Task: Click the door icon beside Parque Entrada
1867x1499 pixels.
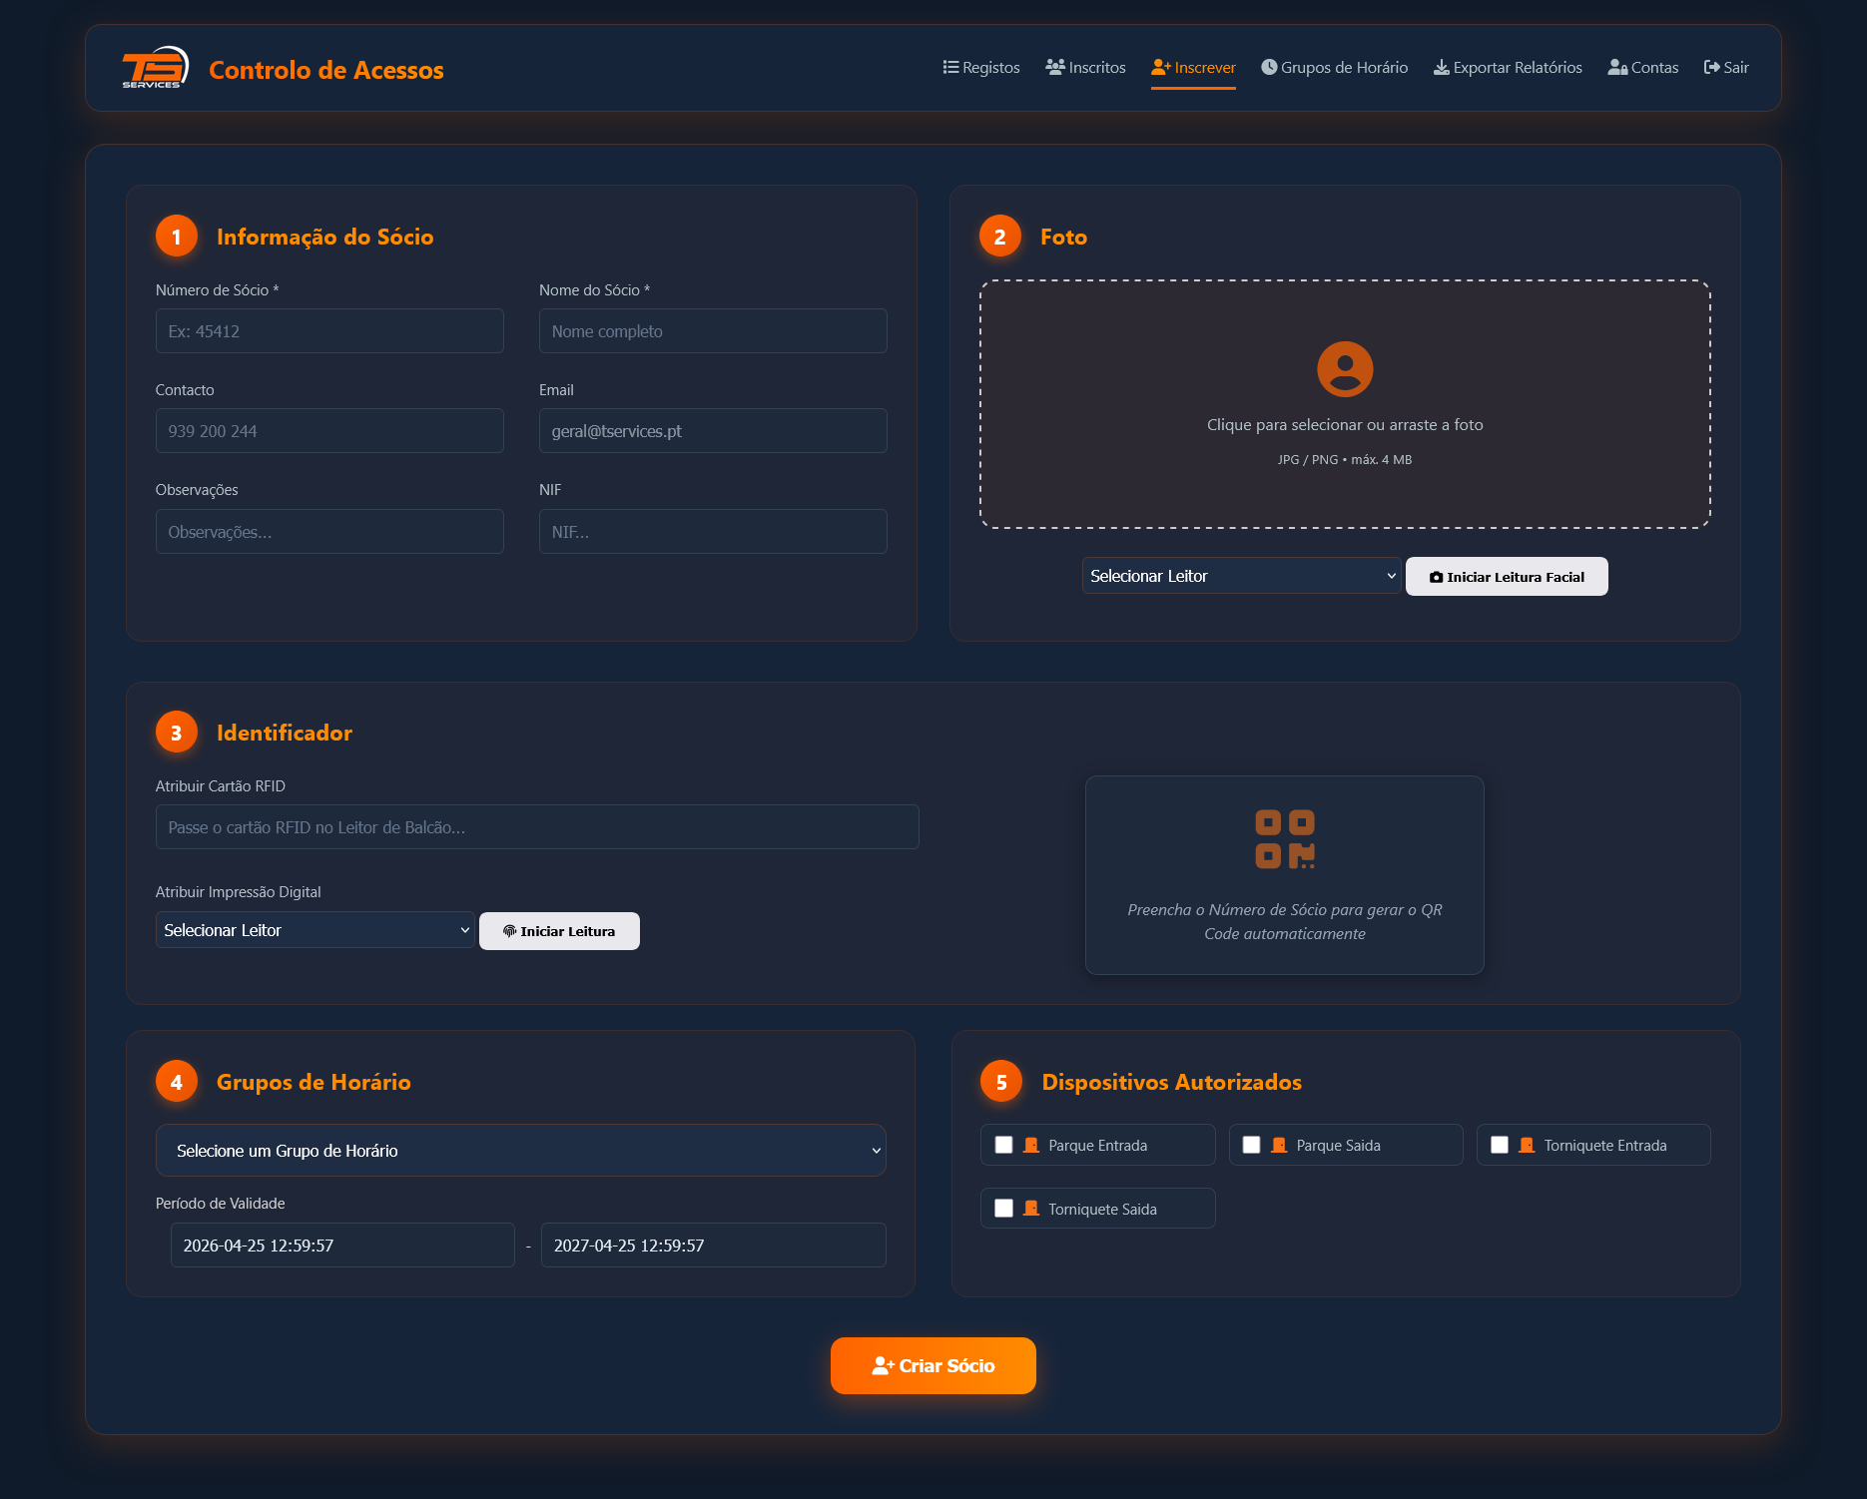Action: click(1031, 1146)
